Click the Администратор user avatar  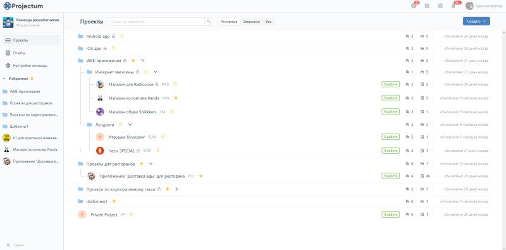(469, 6)
